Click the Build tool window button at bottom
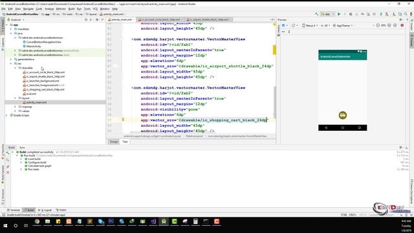The image size is (414, 233). [29, 210]
